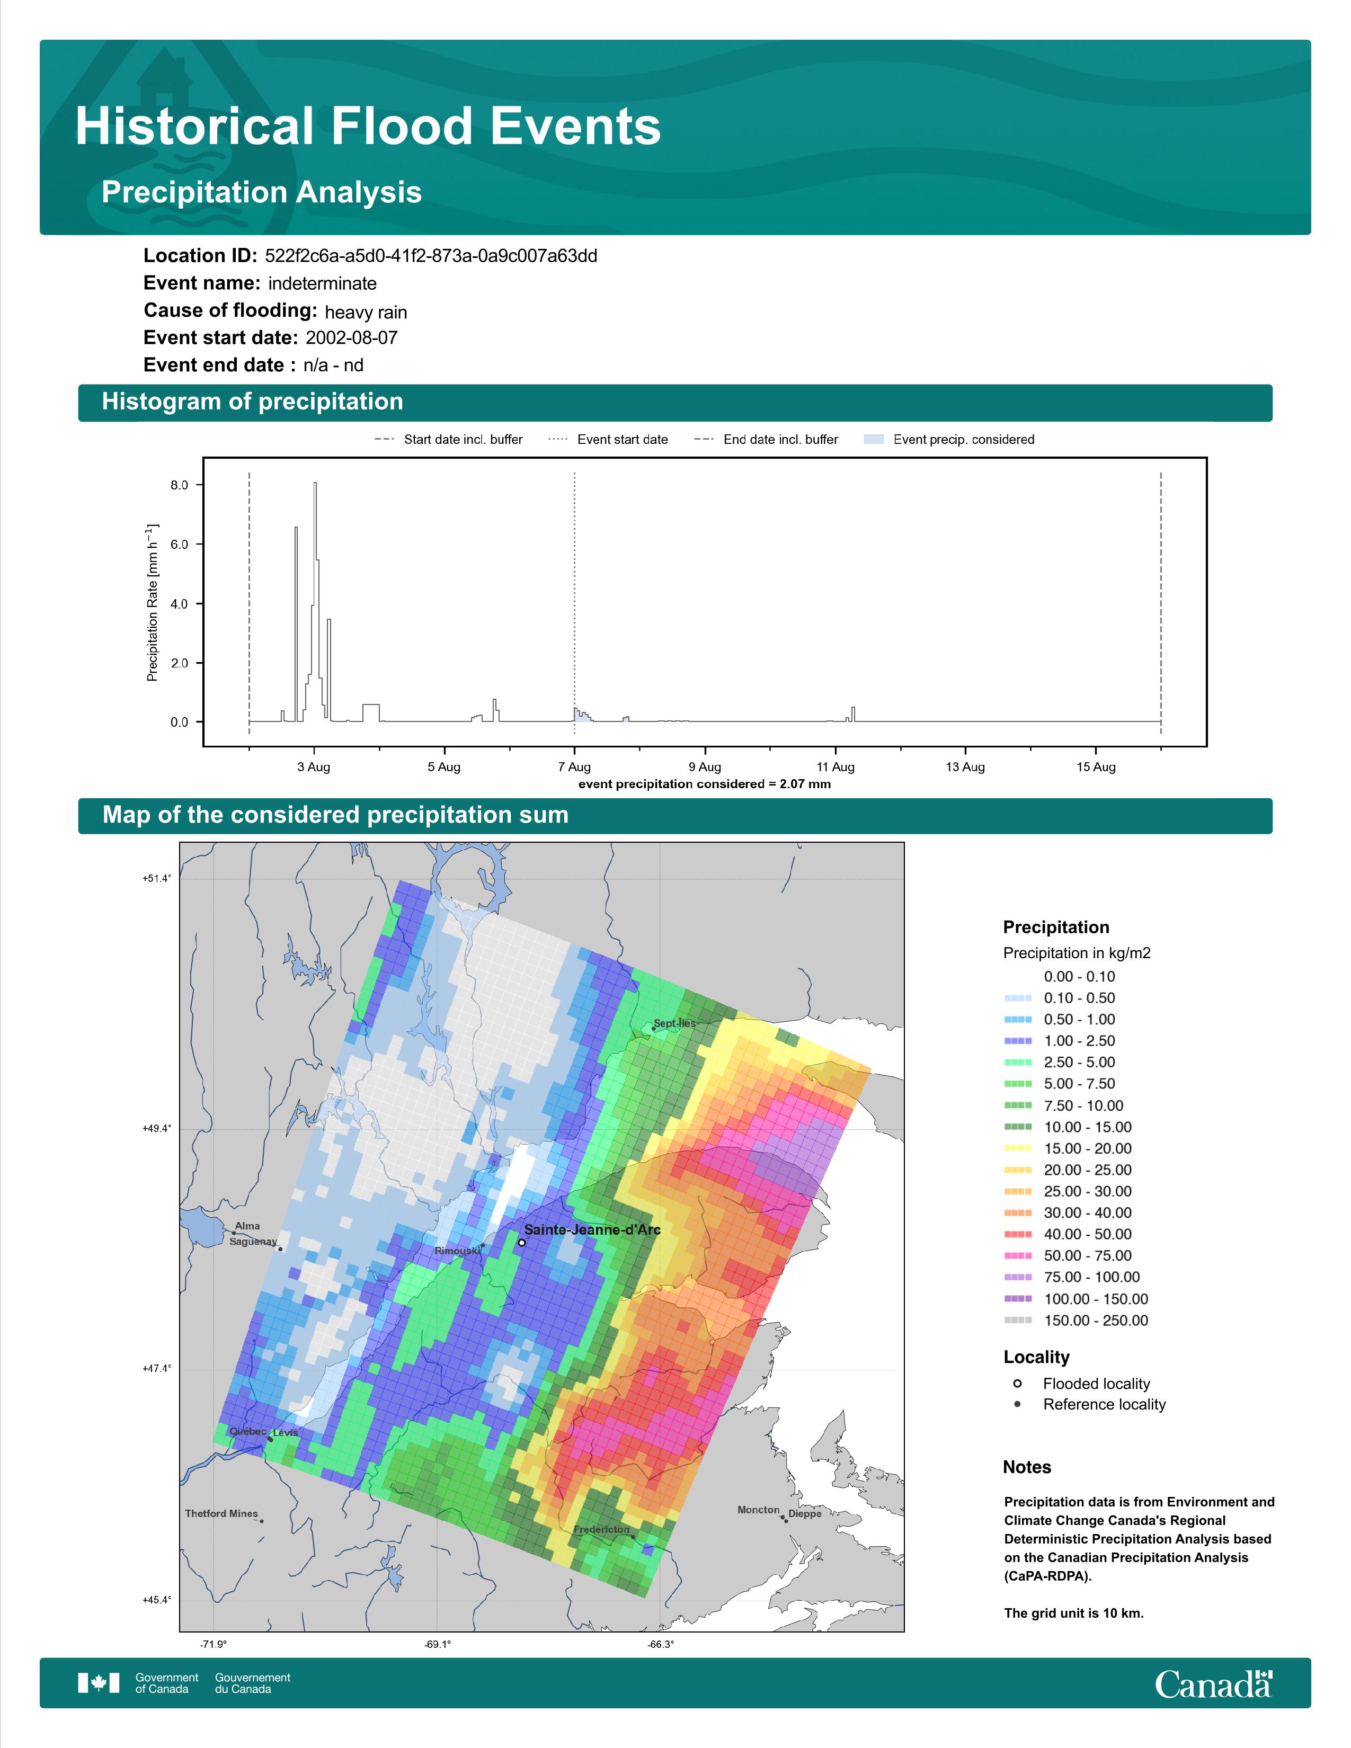Click the 11 Aug axis label
This screenshot has width=1351, height=1748.
[x=835, y=767]
